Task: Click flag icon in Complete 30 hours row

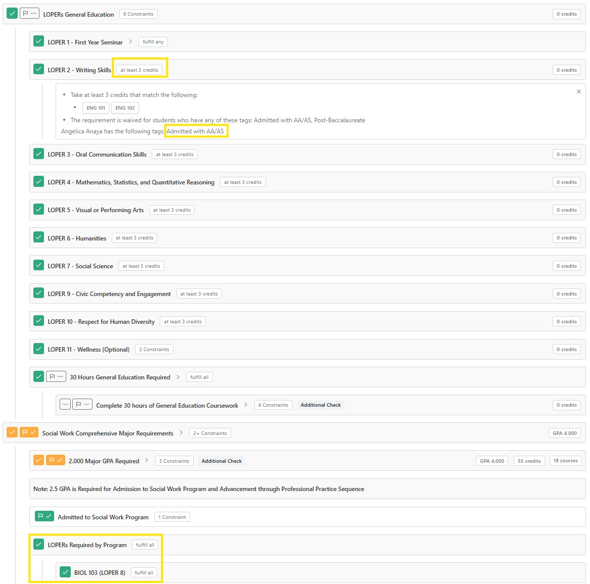Action: pyautogui.click(x=82, y=405)
